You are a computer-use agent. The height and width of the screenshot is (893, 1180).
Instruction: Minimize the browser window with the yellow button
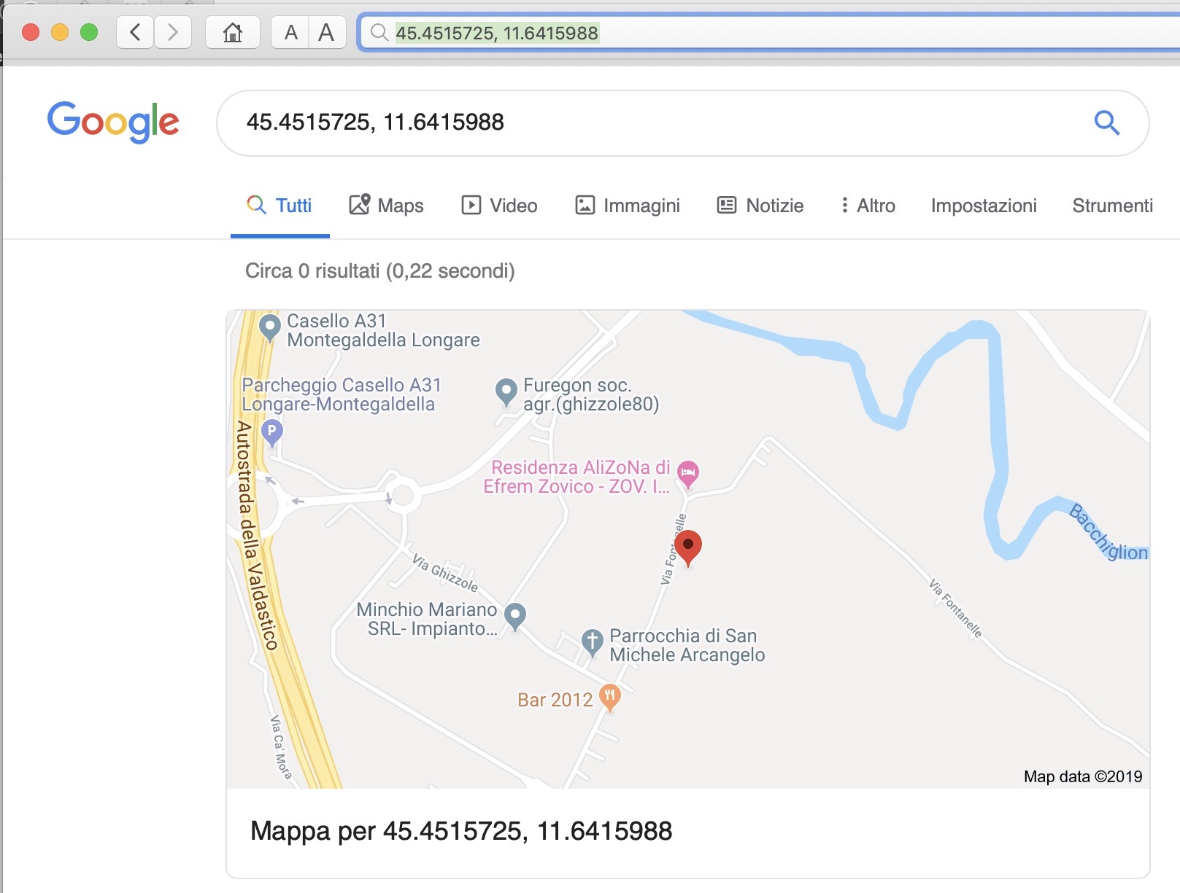(60, 32)
